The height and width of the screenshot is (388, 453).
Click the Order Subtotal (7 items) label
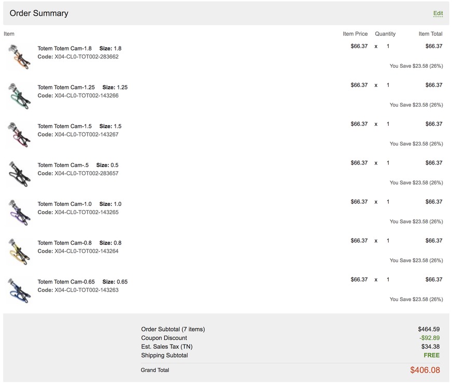[173, 330]
